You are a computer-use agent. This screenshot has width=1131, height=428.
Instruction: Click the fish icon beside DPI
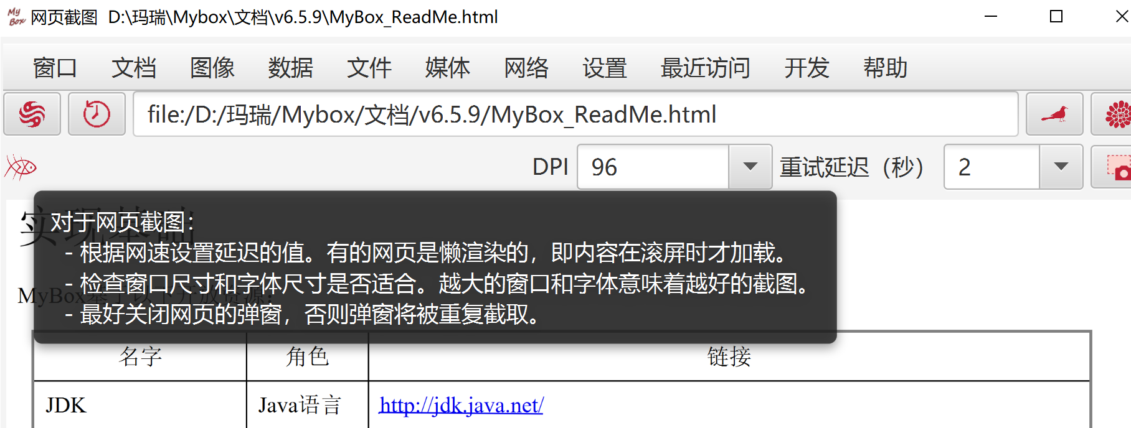point(21,167)
